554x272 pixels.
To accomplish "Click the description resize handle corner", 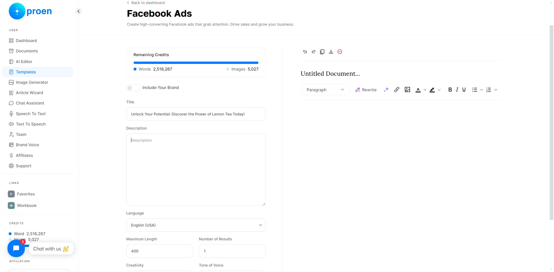I will (x=264, y=204).
